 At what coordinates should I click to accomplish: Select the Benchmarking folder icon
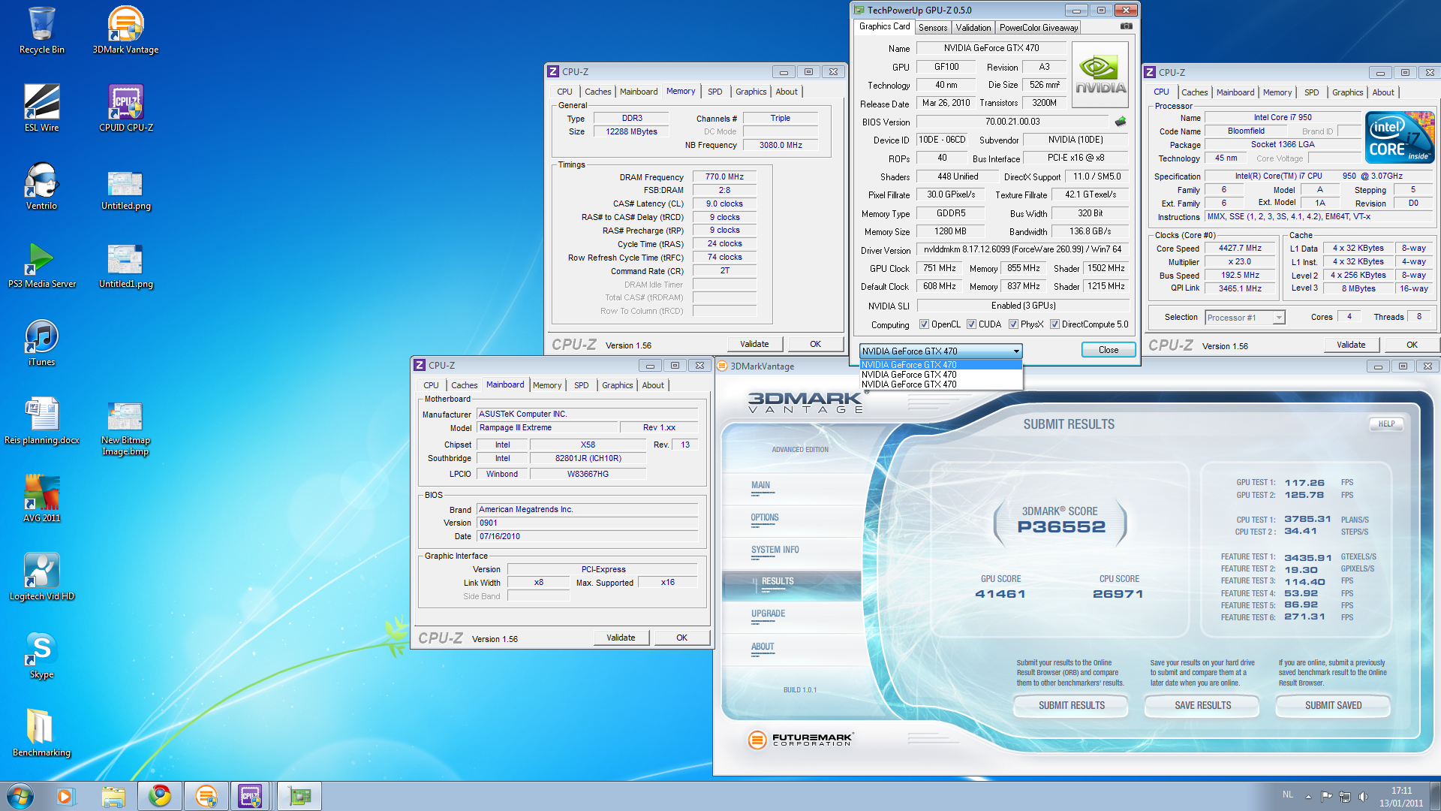[41, 733]
